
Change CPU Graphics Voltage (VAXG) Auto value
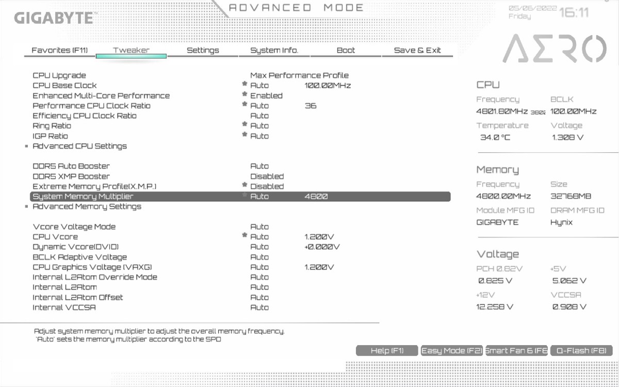pyautogui.click(x=259, y=267)
